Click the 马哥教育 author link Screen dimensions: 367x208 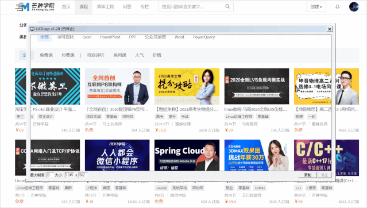click(250, 124)
